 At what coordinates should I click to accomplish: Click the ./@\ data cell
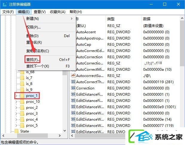pyautogui.click(x=147, y=75)
